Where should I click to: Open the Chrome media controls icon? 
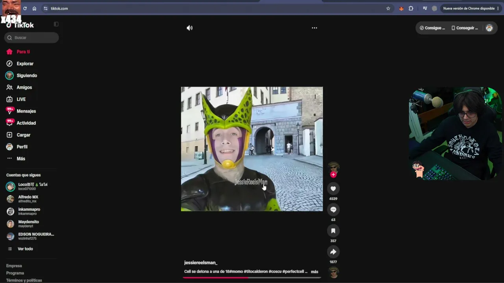[425, 8]
